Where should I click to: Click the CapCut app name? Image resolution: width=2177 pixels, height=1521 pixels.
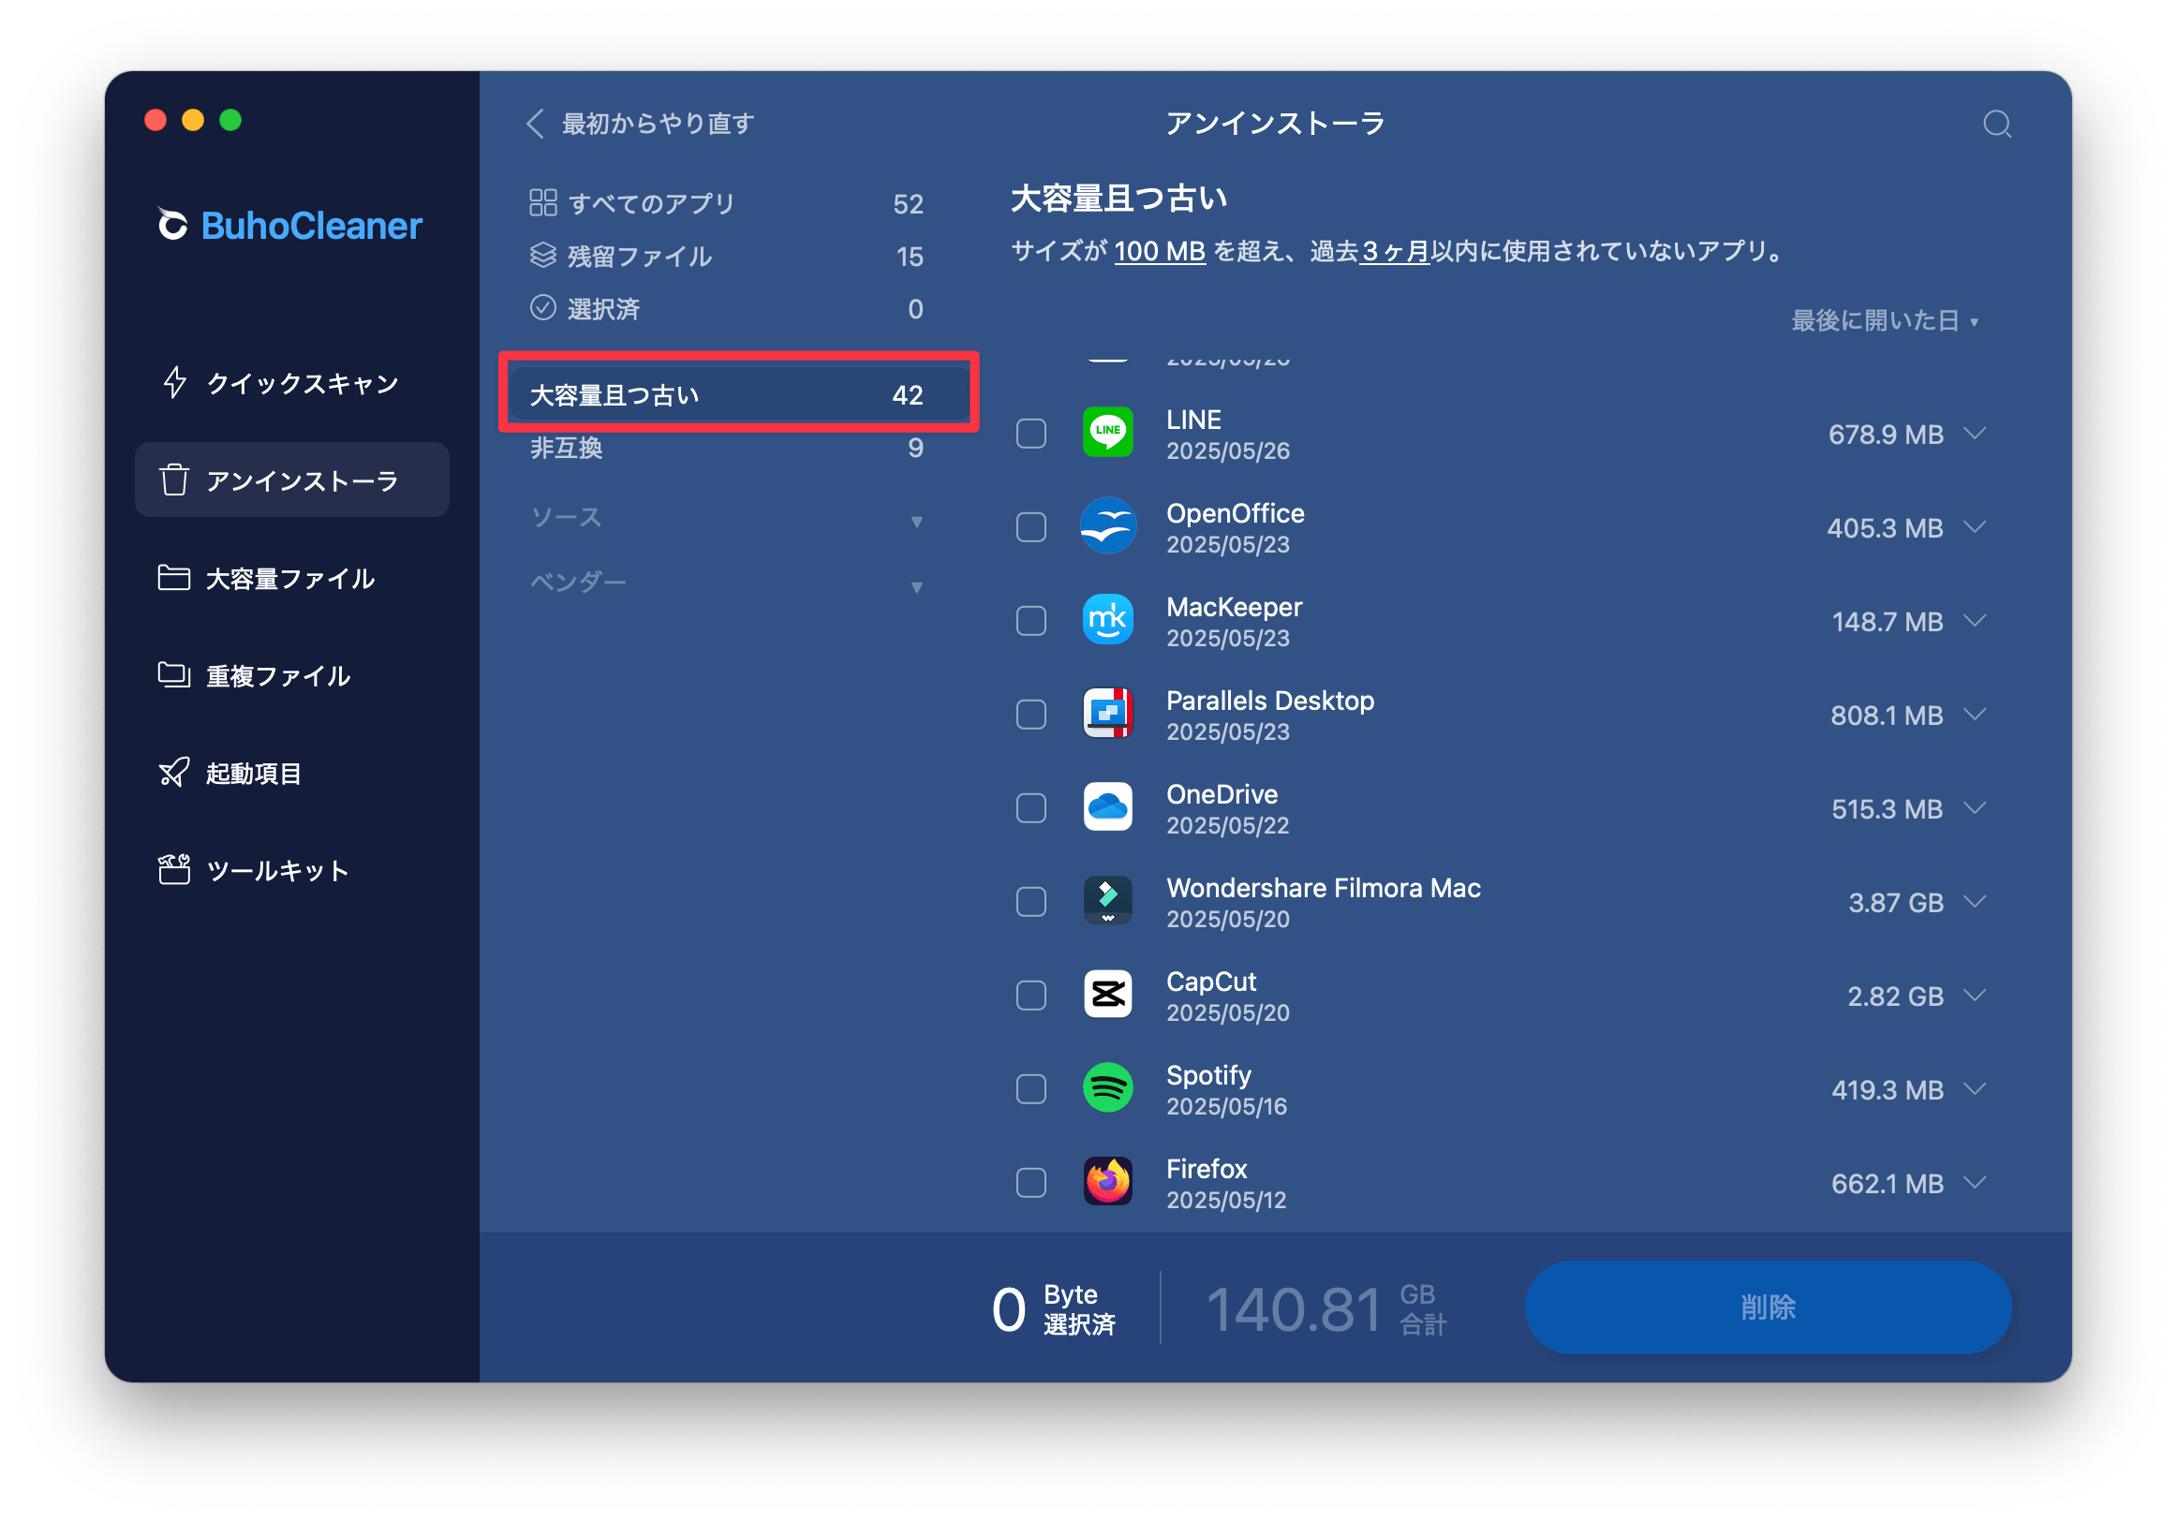pyautogui.click(x=1211, y=982)
